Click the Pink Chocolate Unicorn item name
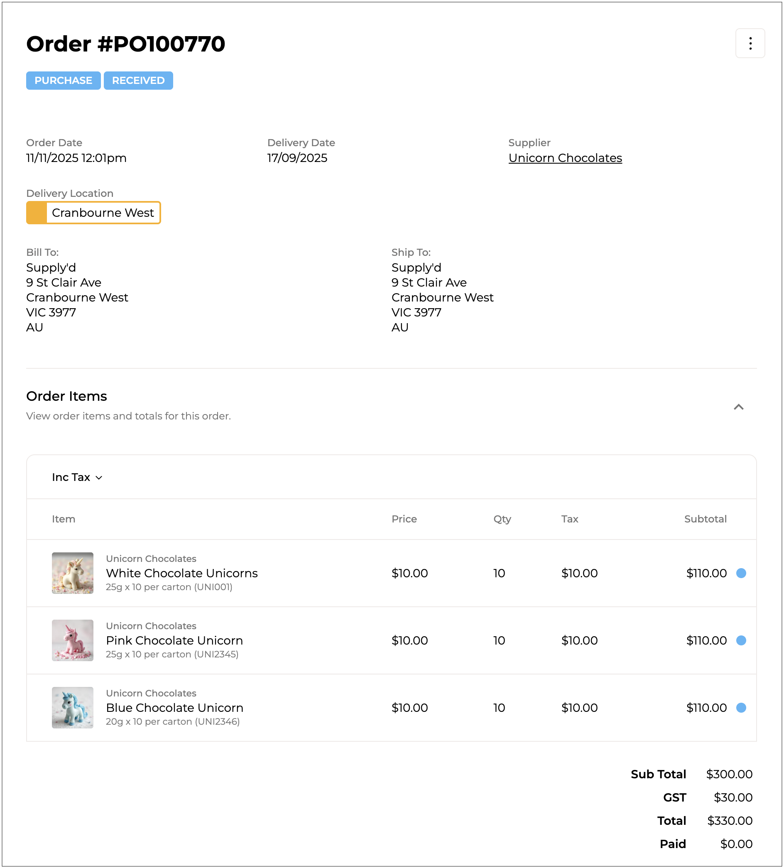784x868 pixels. (x=174, y=640)
